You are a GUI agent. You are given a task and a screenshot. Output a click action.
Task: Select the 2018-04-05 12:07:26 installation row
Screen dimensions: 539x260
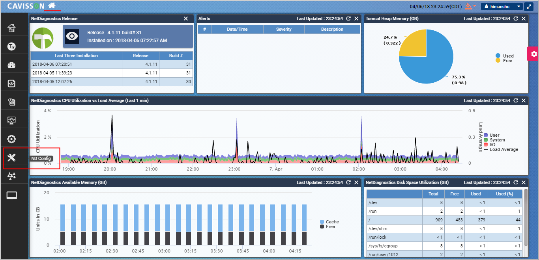click(x=112, y=82)
